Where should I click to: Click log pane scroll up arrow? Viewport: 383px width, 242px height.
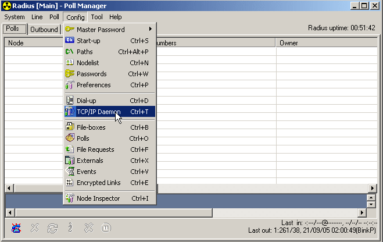click(371, 198)
